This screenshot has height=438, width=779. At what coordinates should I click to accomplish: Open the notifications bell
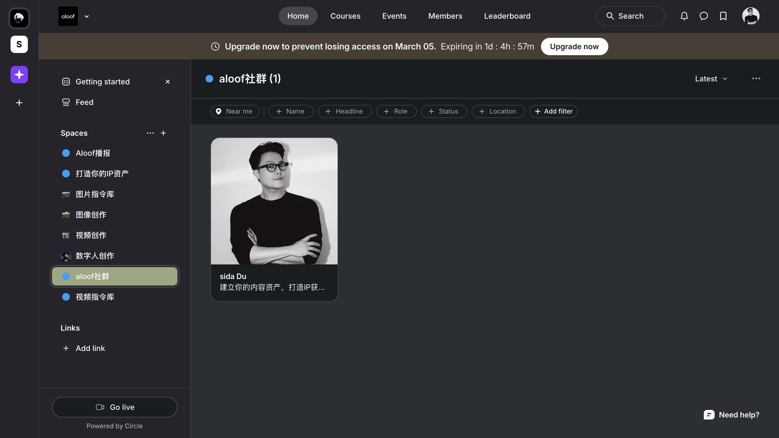tap(684, 16)
